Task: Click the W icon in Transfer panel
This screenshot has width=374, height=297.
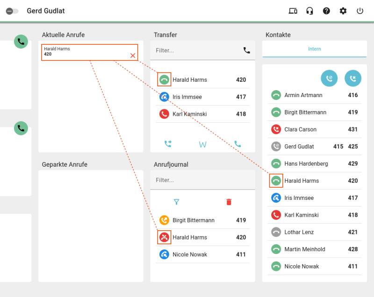Action: pyautogui.click(x=202, y=144)
